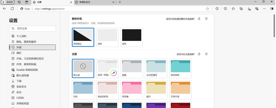Click thumbs down beside 主题 feedback question
Viewport: 276px width, 108px height.
tap(206, 54)
